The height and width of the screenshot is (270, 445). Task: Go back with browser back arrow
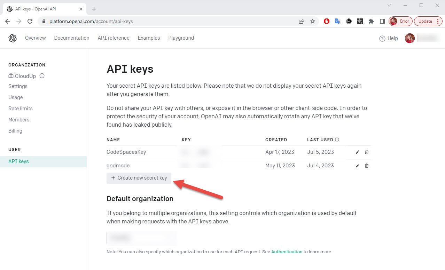pyautogui.click(x=8, y=21)
